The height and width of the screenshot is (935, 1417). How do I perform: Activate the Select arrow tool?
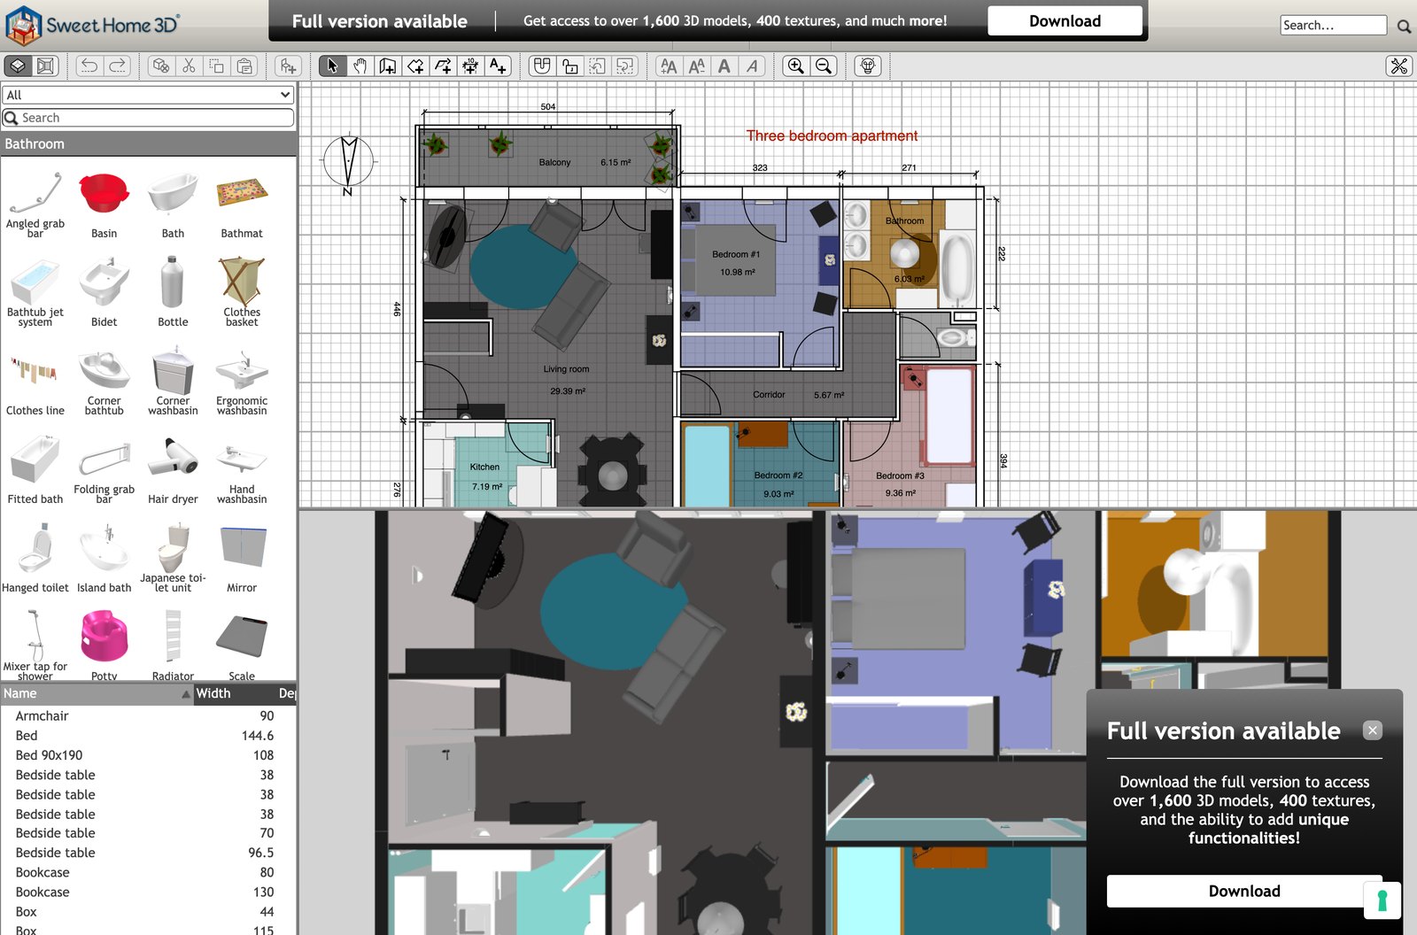332,66
